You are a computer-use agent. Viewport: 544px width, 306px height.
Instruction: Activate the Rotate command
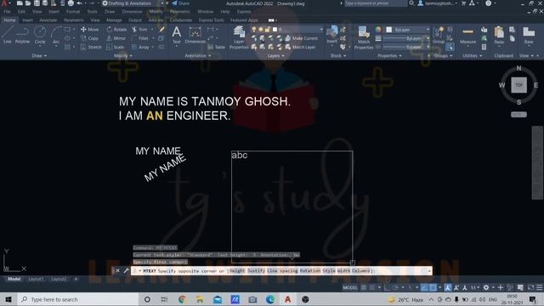[116, 30]
